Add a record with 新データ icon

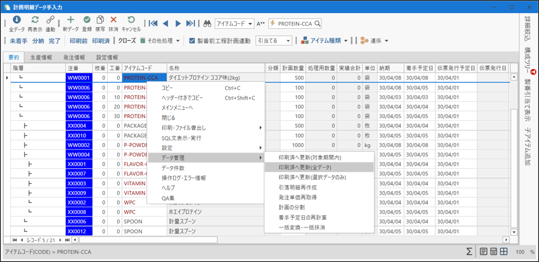[x=70, y=21]
